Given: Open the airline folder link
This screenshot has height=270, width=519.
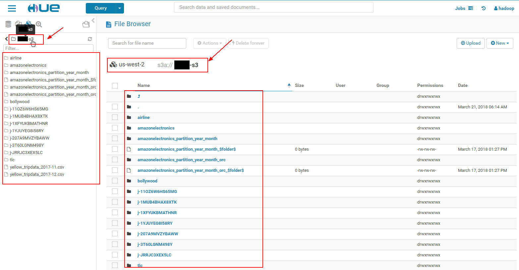Looking at the screenshot, I should tap(144, 117).
